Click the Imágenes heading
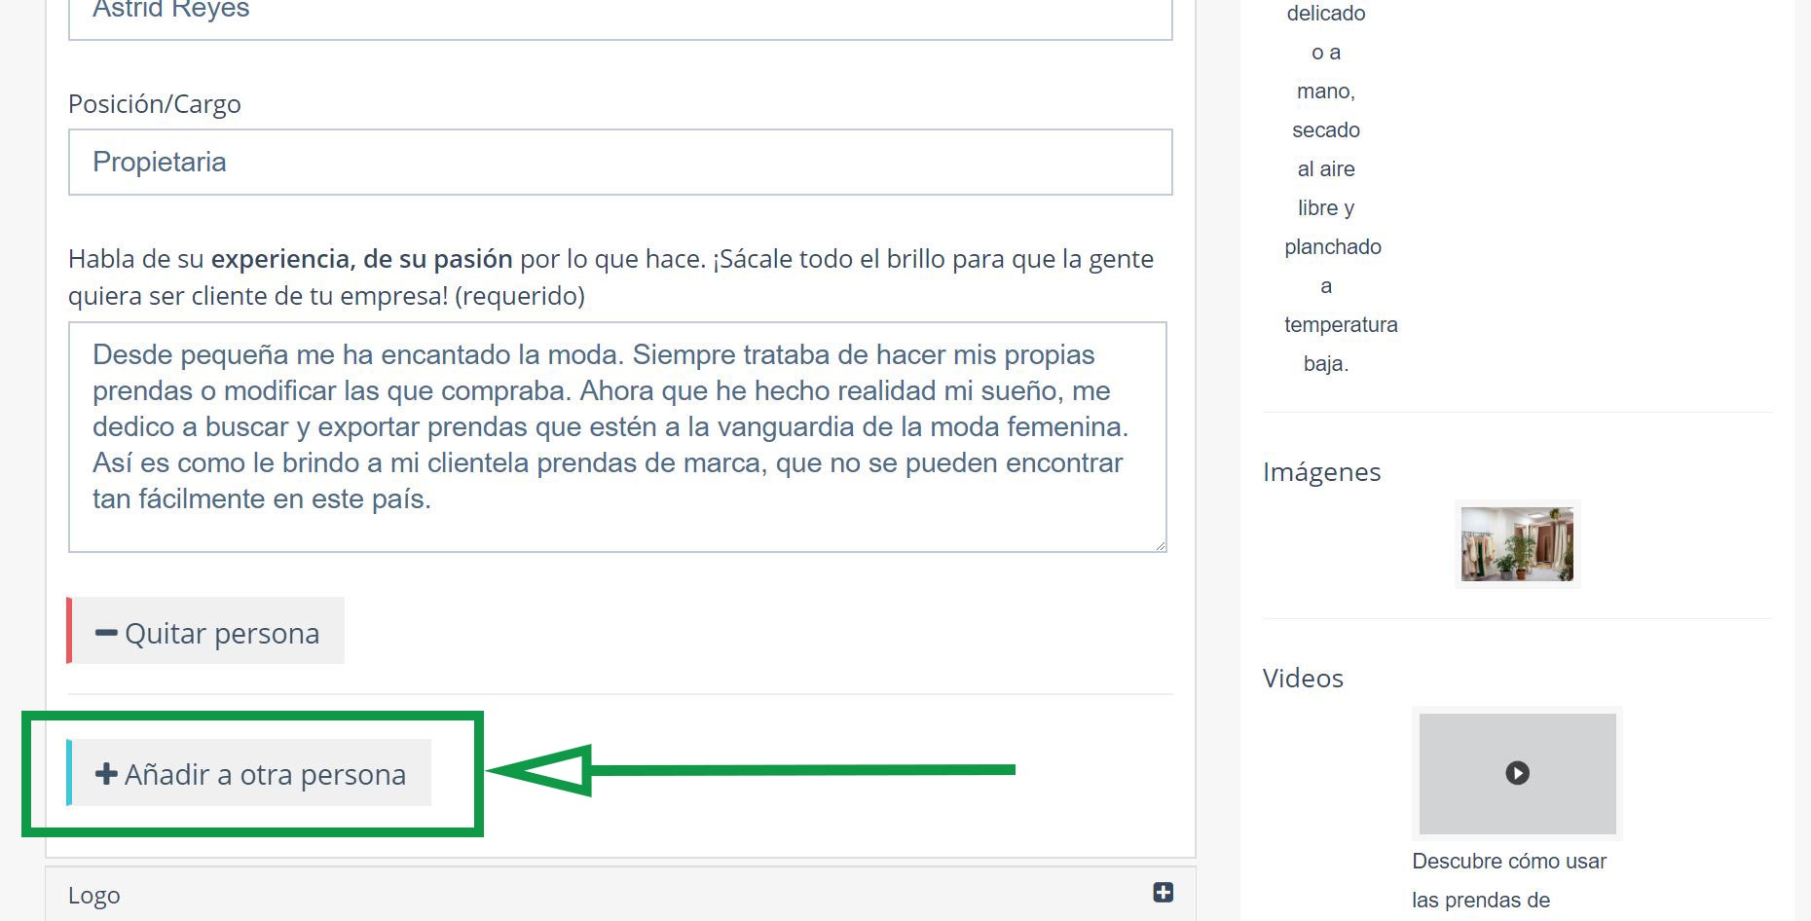The width and height of the screenshot is (1811, 921). tap(1321, 472)
